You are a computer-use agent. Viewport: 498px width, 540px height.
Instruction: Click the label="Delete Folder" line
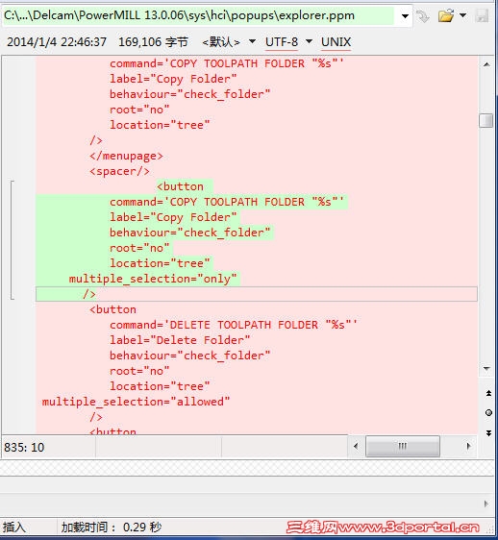tap(180, 340)
